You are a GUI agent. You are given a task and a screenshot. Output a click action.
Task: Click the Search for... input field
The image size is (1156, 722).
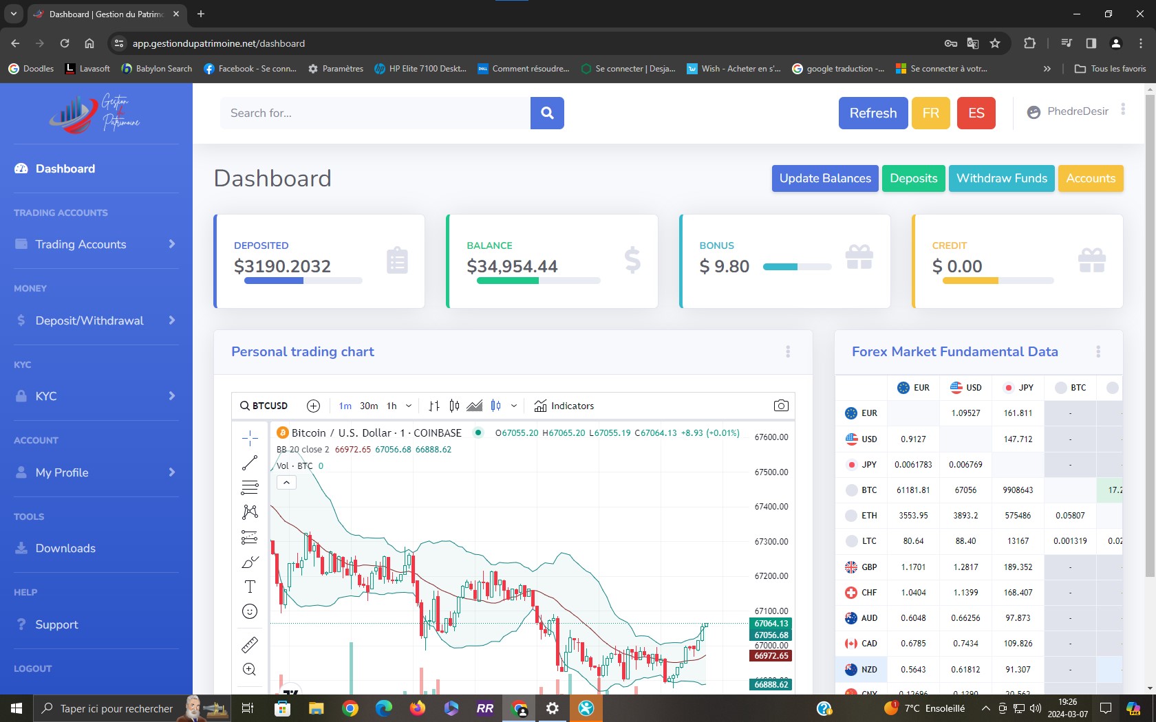tap(375, 113)
